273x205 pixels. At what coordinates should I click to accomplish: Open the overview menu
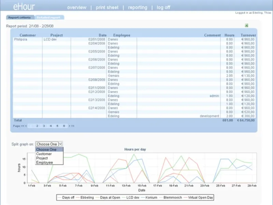coord(76,8)
